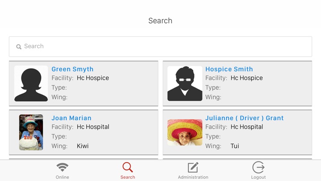Screen dimensions: 321x181
Task: Open Julianne Grant's sombrero photo
Action: pyautogui.click(x=185, y=132)
